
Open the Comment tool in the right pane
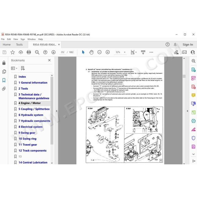193,95
